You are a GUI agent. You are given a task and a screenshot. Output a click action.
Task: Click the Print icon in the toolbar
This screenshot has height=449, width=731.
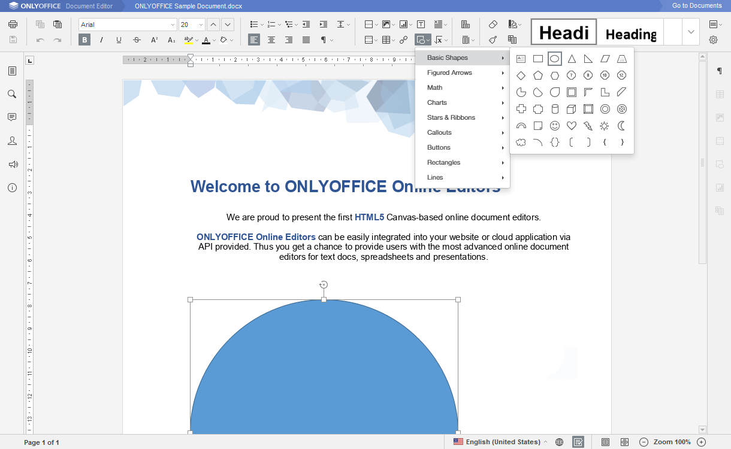13,25
